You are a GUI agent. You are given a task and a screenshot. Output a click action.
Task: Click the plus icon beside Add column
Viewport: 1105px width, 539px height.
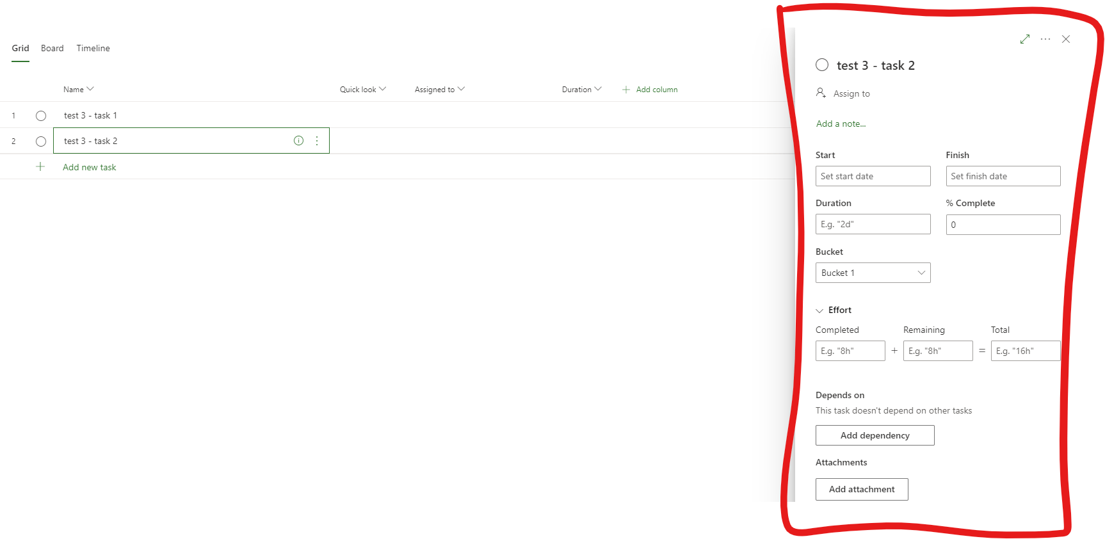coord(626,90)
